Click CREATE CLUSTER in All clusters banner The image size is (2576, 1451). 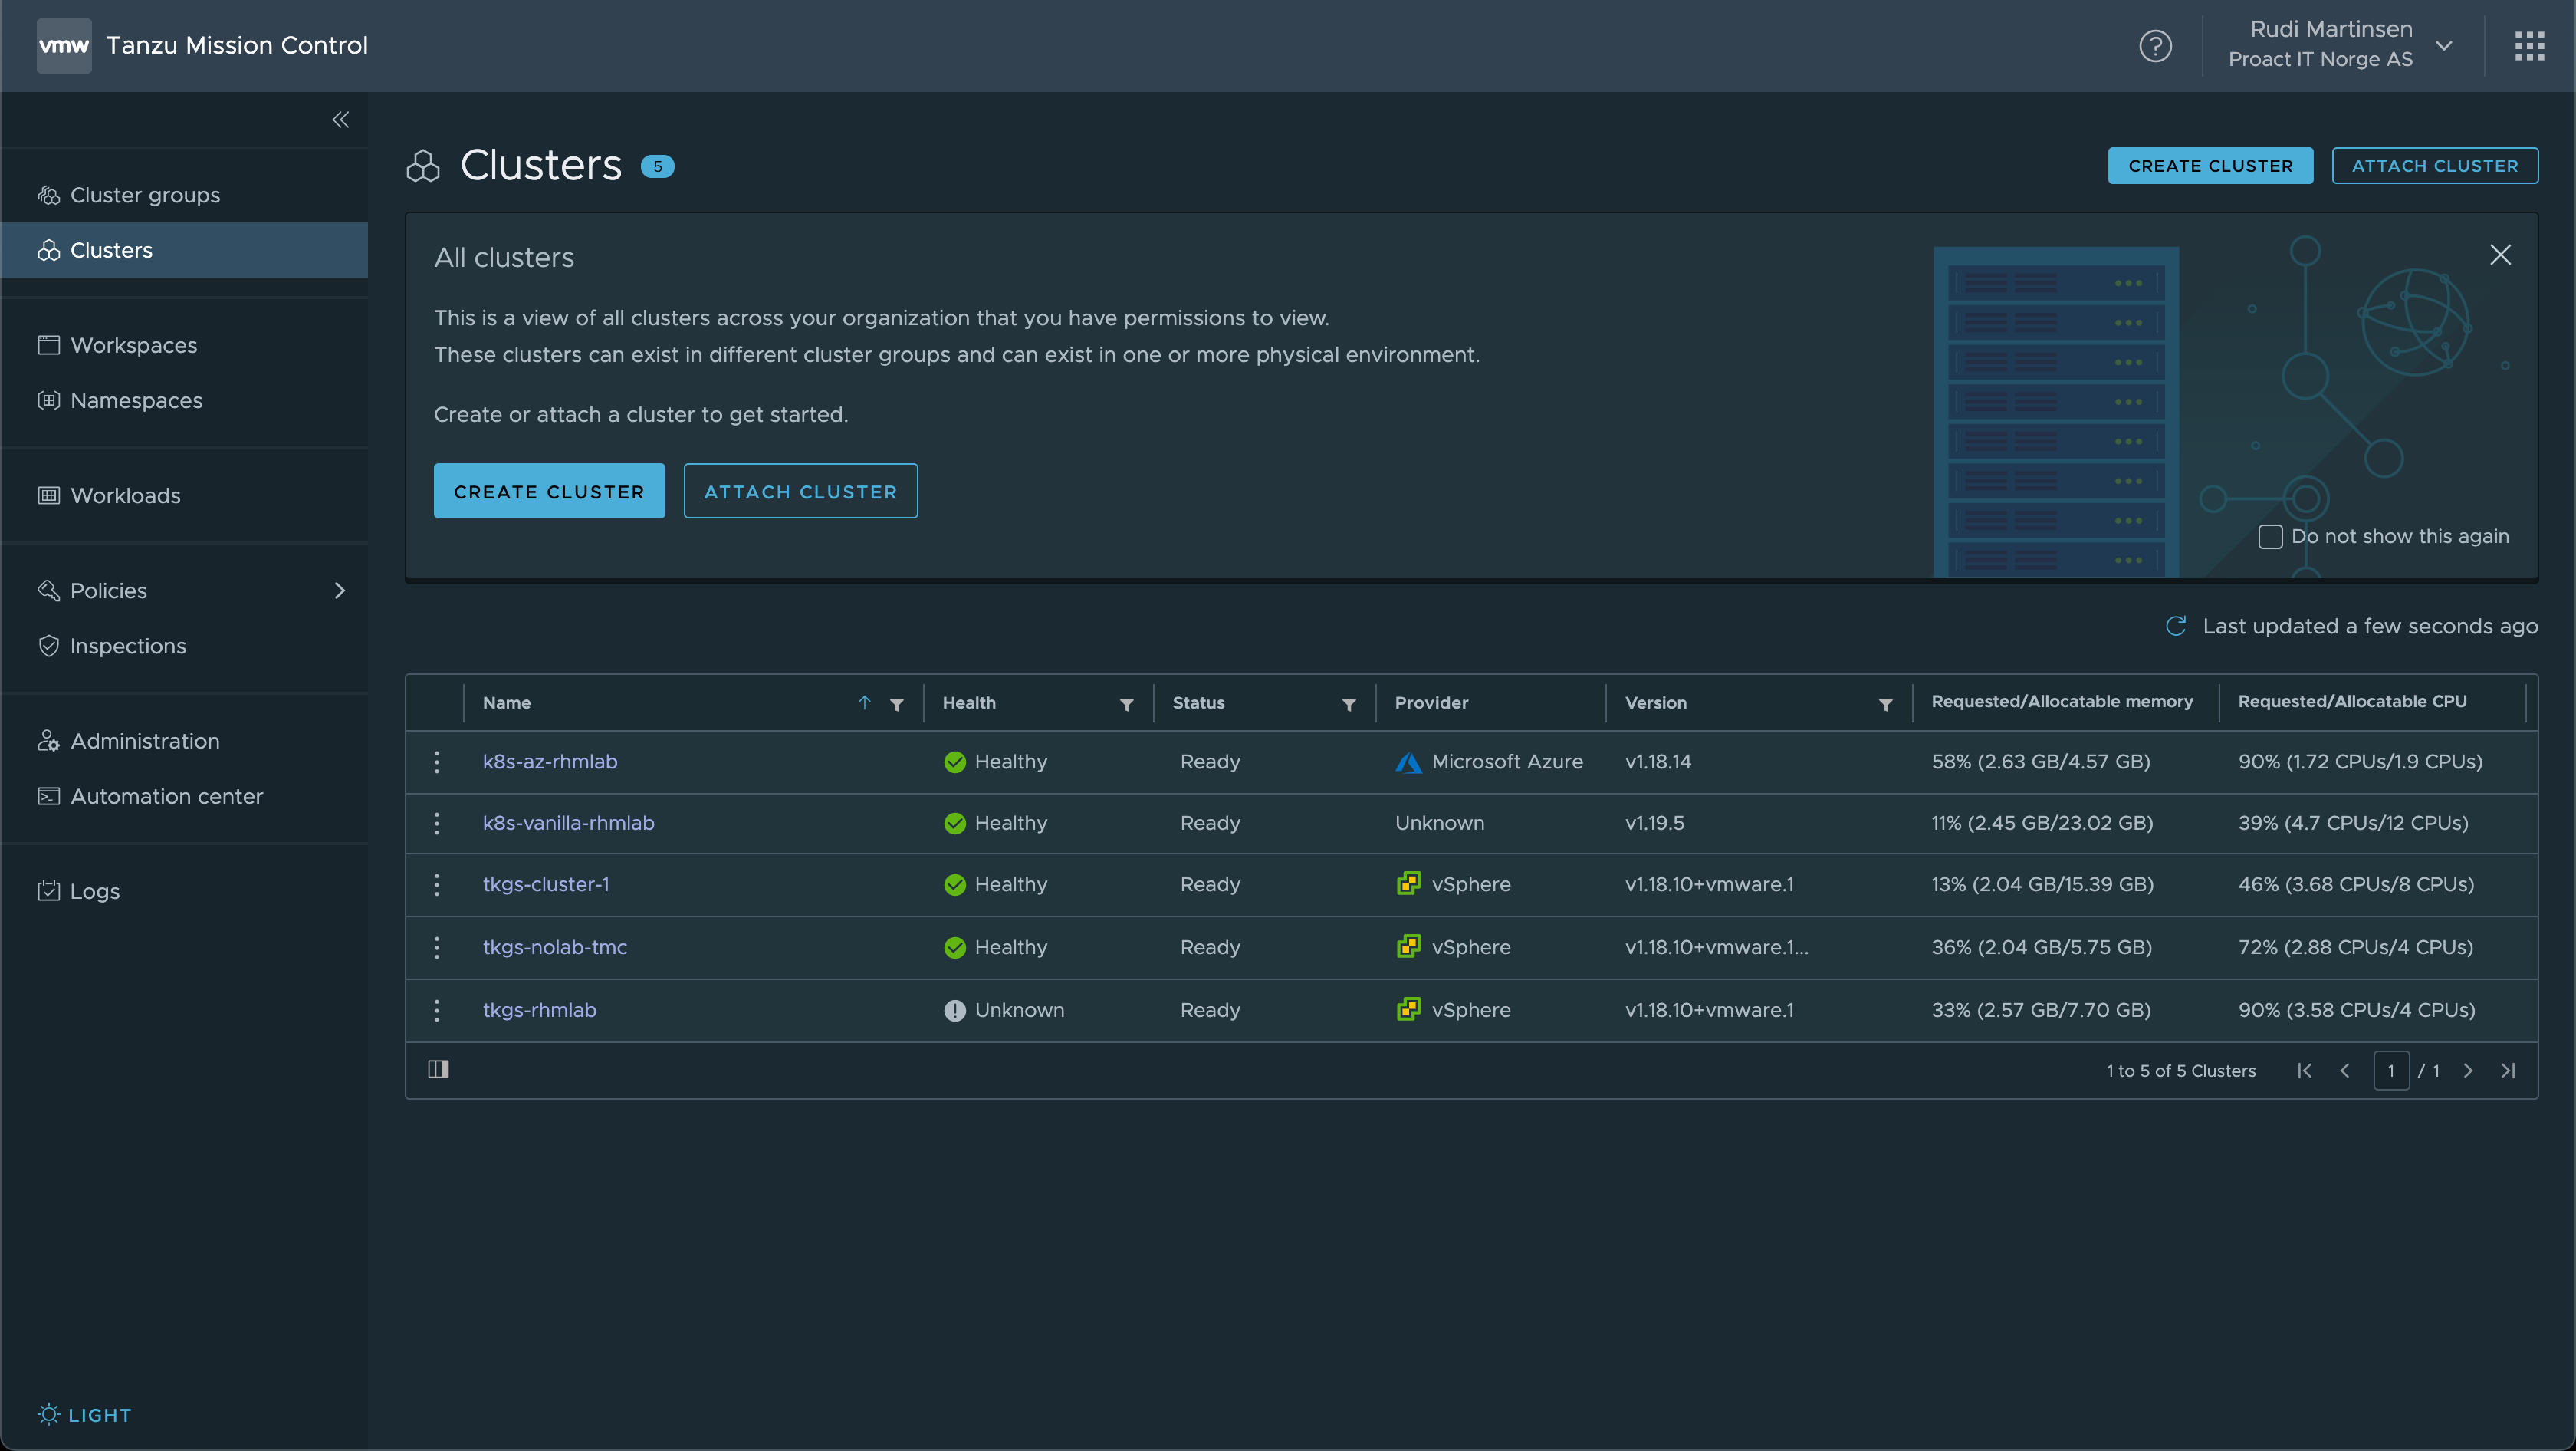pos(549,491)
